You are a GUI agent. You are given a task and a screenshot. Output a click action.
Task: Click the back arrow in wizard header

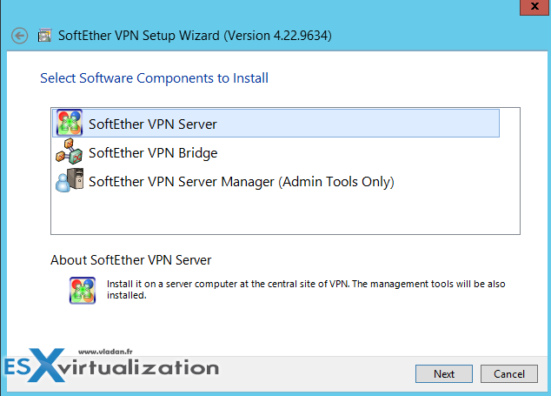(19, 36)
